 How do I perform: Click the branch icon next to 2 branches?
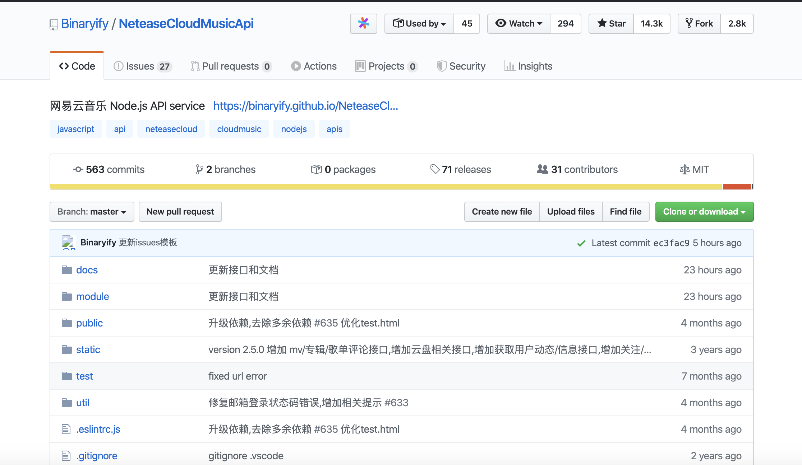(200, 169)
